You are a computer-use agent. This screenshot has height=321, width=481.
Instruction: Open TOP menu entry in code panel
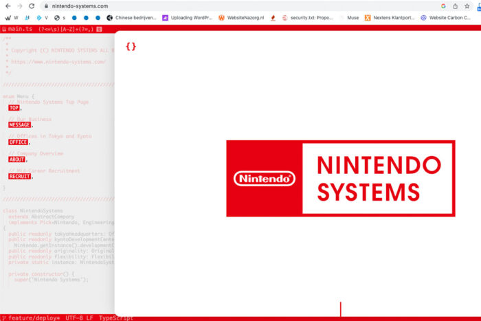(x=14, y=108)
